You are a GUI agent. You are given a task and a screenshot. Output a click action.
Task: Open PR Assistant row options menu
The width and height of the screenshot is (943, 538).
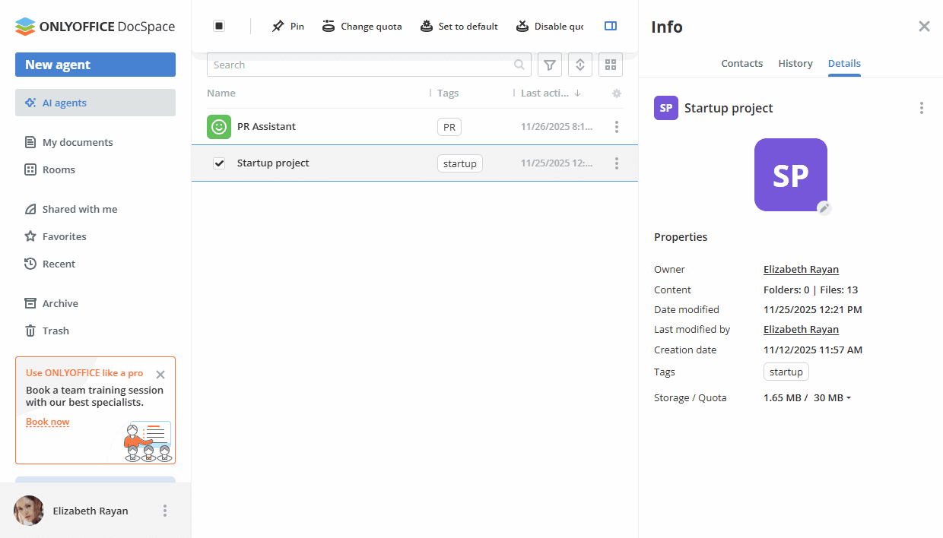617,127
